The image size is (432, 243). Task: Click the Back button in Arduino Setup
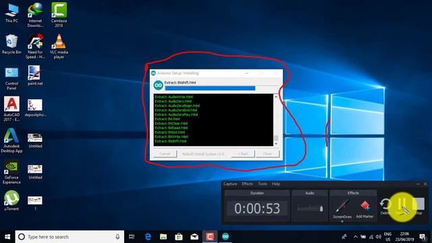243,154
